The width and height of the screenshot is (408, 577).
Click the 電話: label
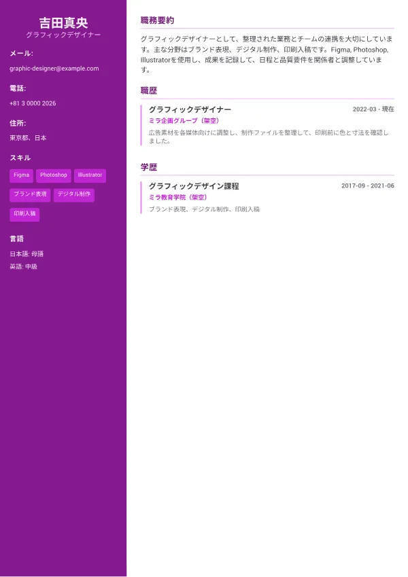[18, 88]
